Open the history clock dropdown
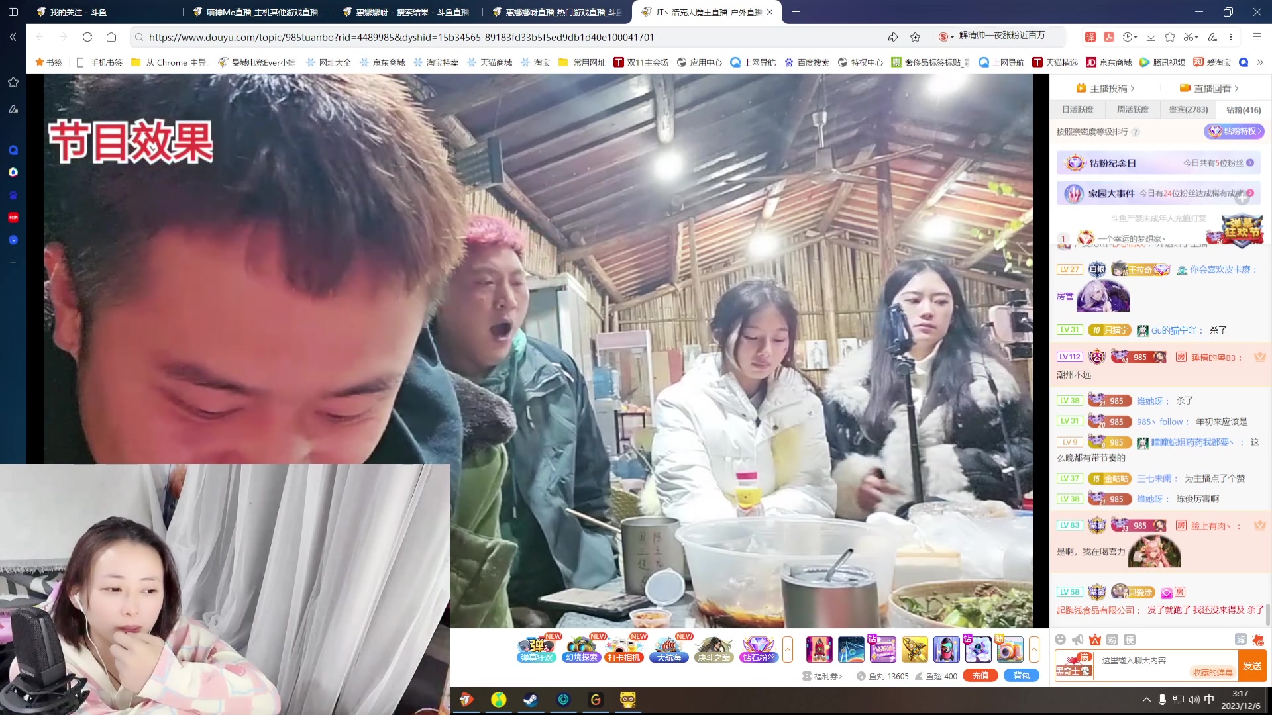 point(1130,37)
